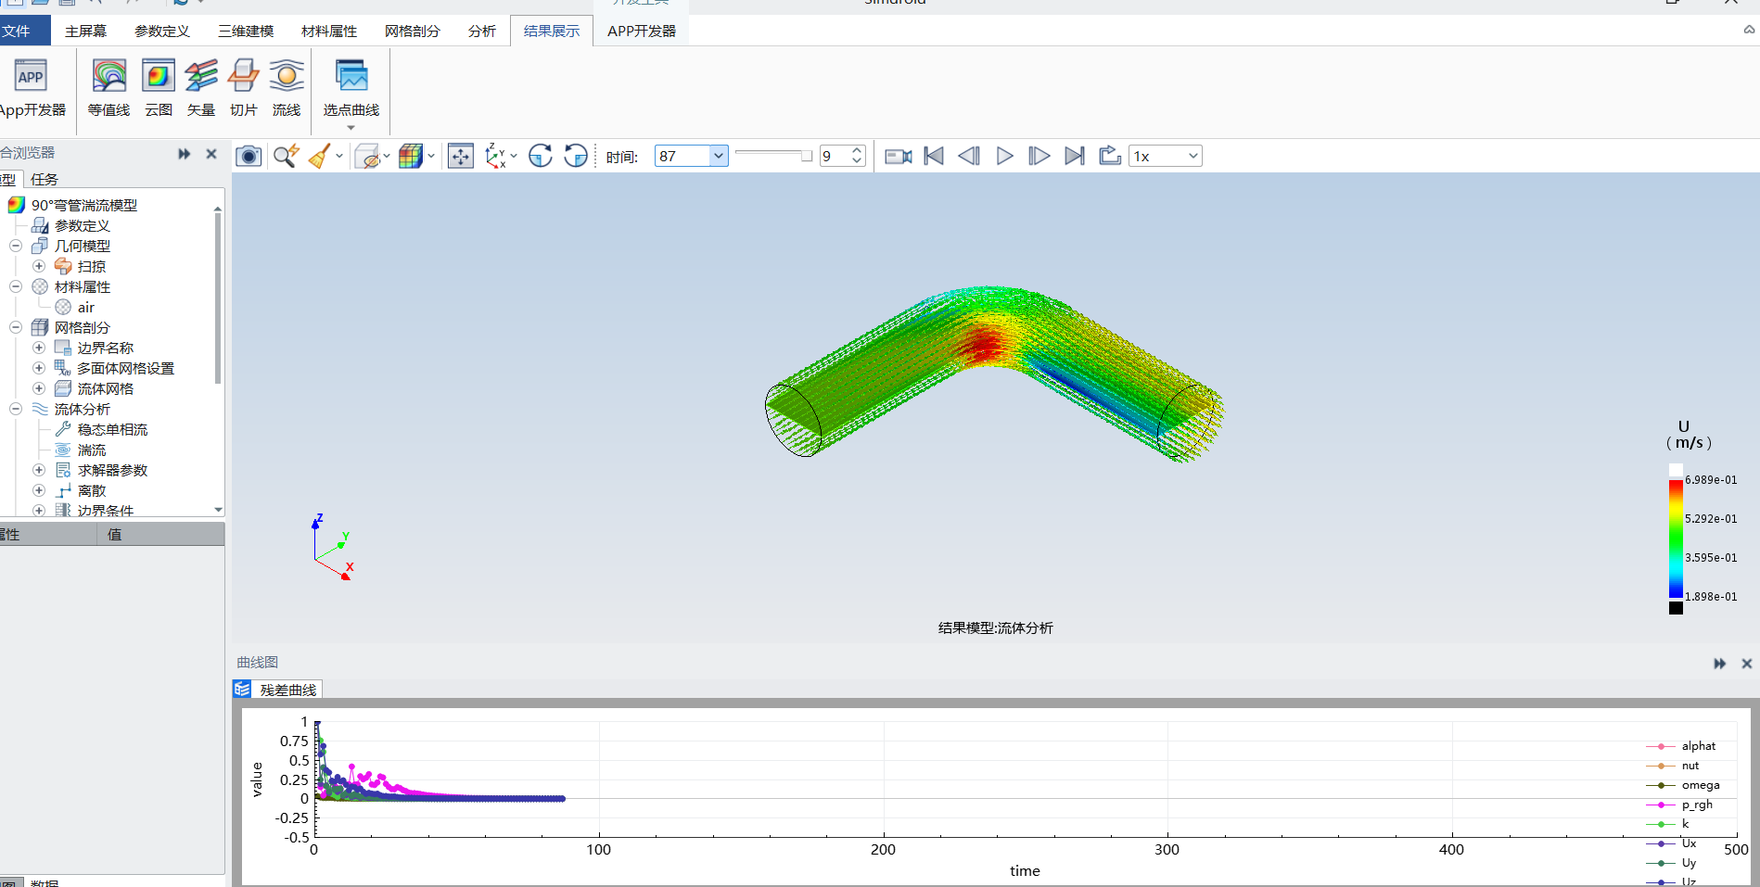Viewport: 1760px width, 887px height.
Task: Select the 参数定义 tree item
Action: click(83, 225)
